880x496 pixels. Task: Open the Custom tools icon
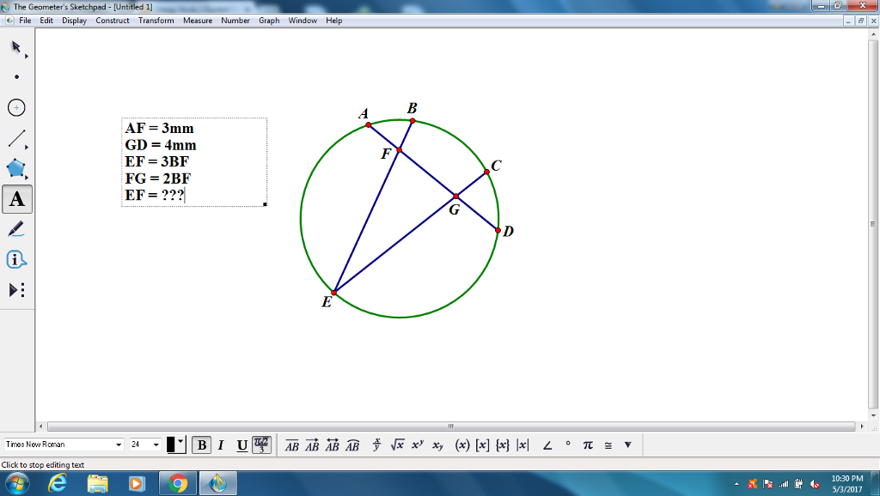pyautogui.click(x=15, y=290)
